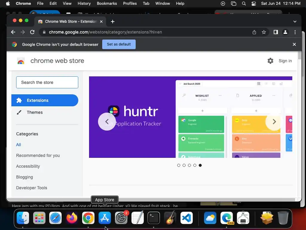Click the page vertical scrollbar
Image resolution: width=306 pixels, height=230 pixels.
299,55
